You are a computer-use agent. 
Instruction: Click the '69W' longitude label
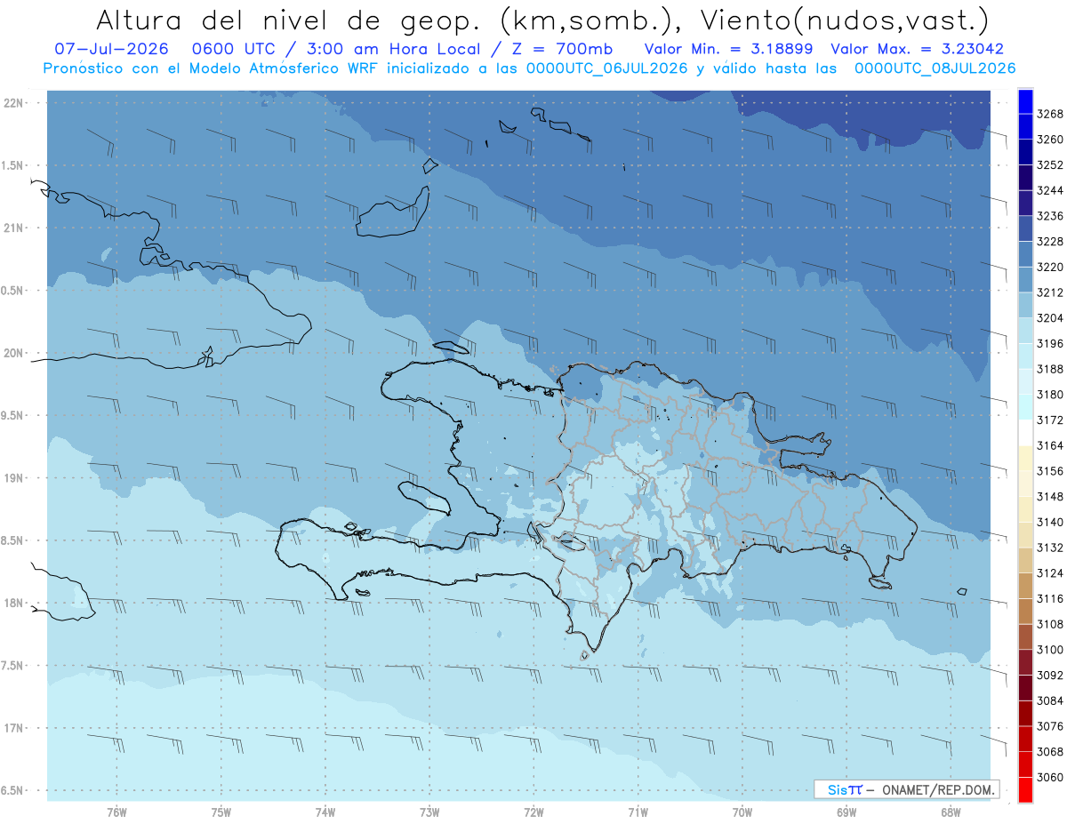pyautogui.click(x=846, y=812)
